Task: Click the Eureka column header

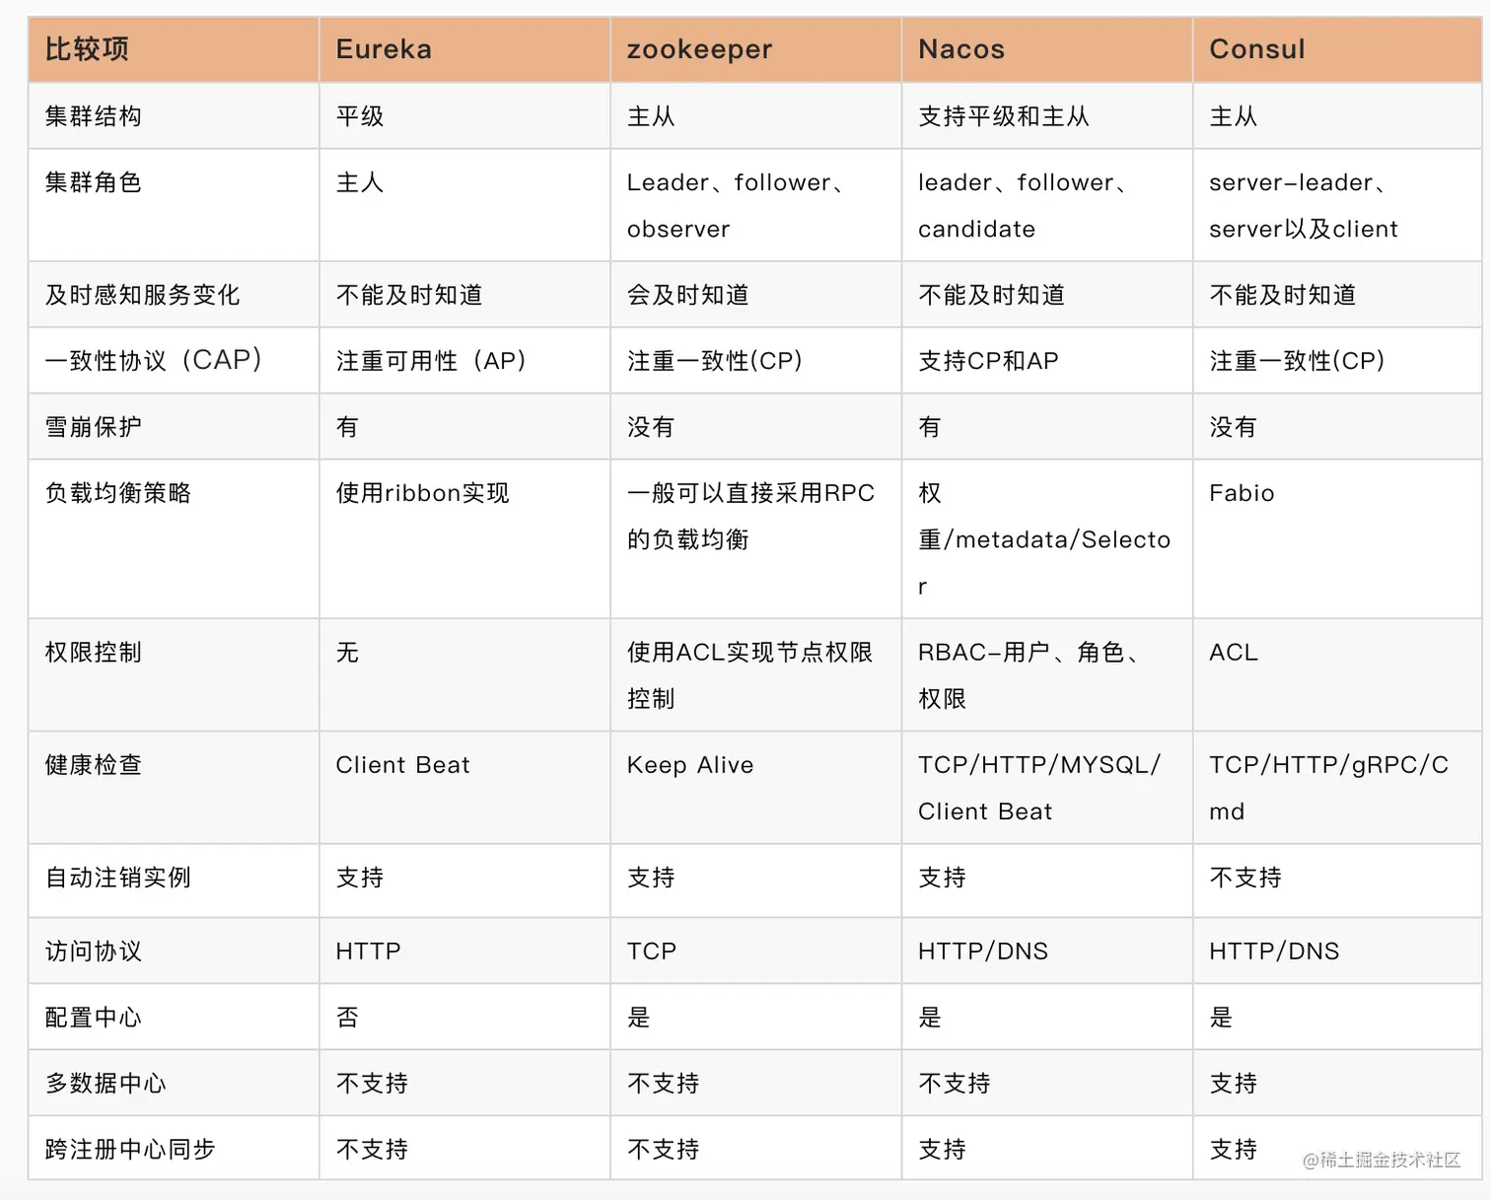Action: coord(384,48)
